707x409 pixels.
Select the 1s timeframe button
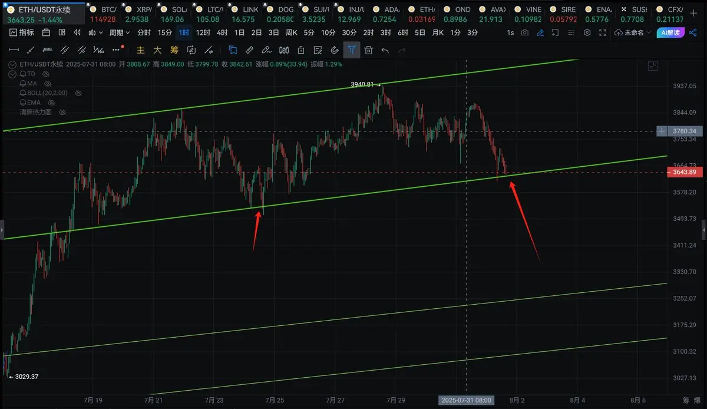coord(510,33)
